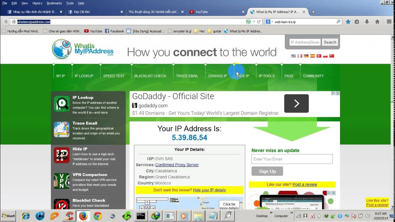Screen dimensions: 395x222
Task: Close the What Is My IP Address tab
Action: click(x=304, y=12)
